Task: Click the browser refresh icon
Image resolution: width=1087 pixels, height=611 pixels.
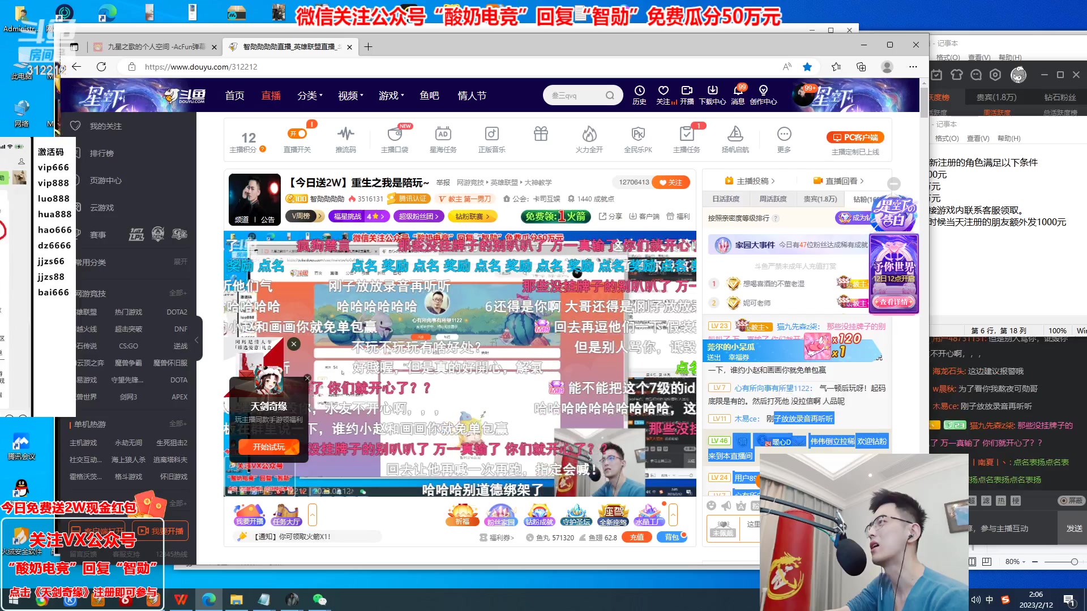Action: pyautogui.click(x=101, y=67)
